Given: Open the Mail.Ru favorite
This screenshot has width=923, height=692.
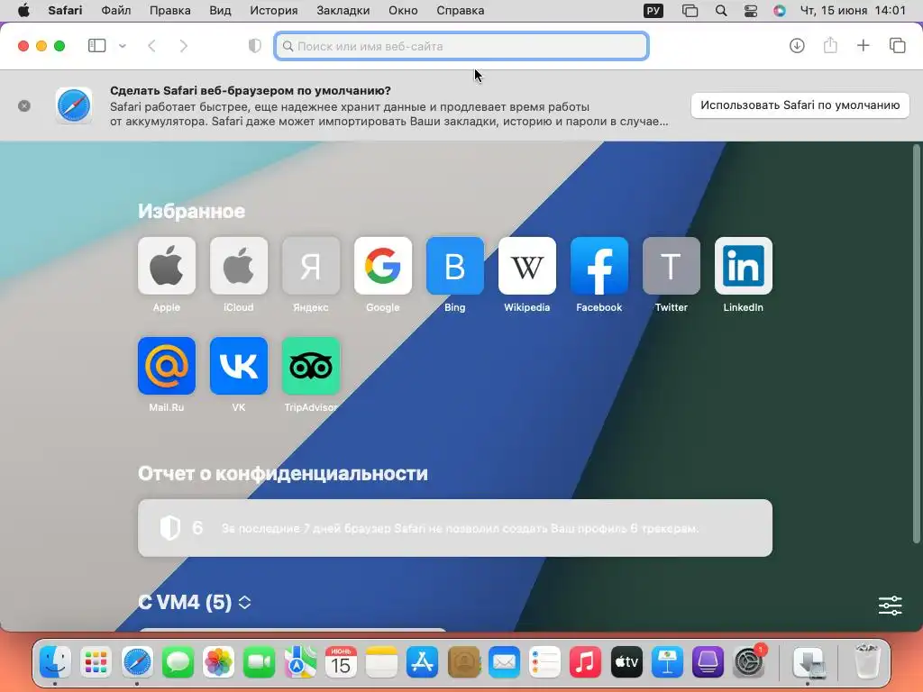Looking at the screenshot, I should click(167, 366).
